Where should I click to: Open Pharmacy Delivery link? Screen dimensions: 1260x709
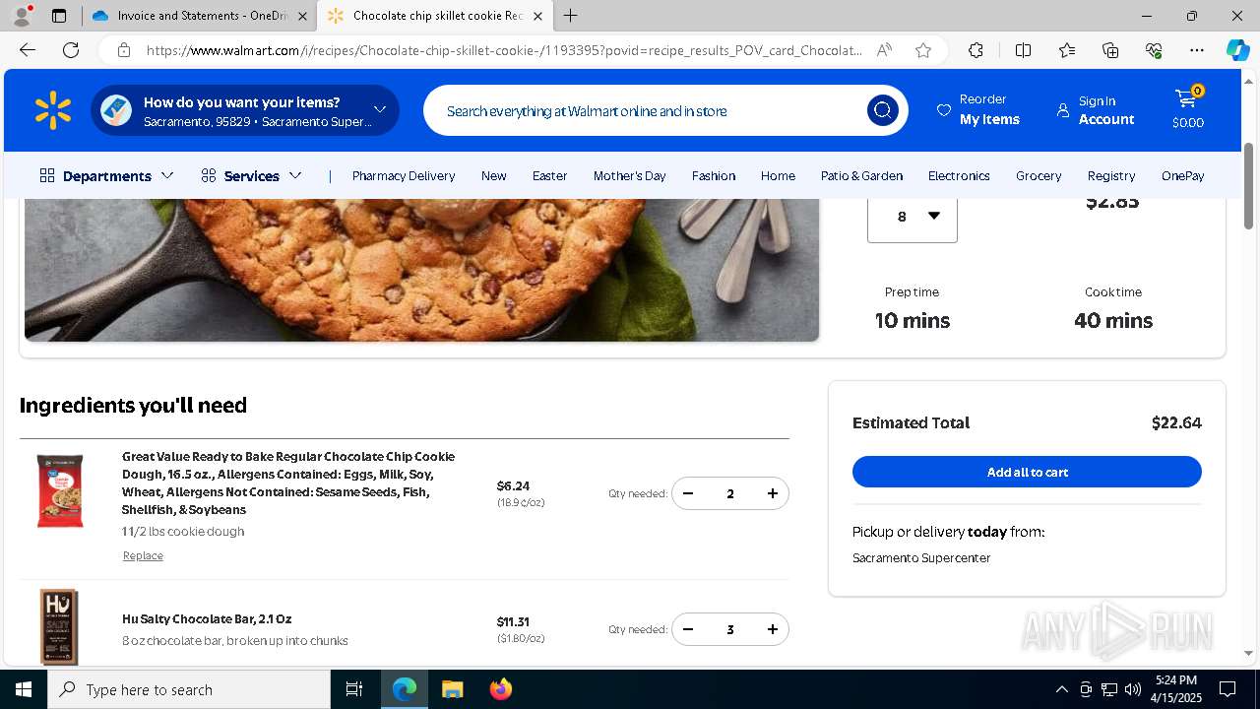[404, 175]
